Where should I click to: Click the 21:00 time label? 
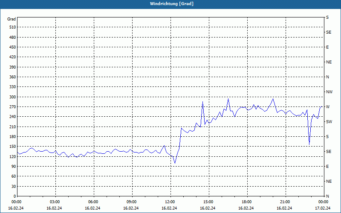click(285, 202)
